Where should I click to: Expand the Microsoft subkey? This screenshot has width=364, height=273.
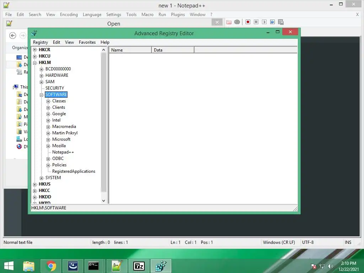coord(48,139)
